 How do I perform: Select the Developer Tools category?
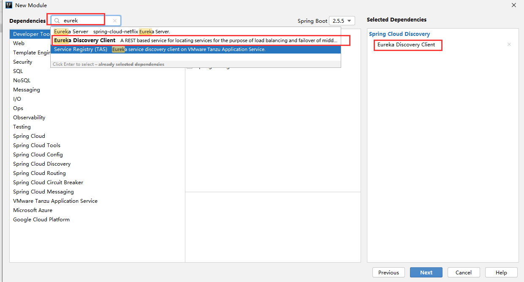click(x=32, y=34)
